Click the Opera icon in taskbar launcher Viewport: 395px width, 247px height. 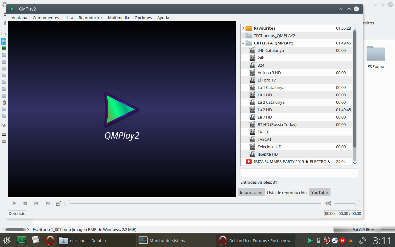point(50,240)
